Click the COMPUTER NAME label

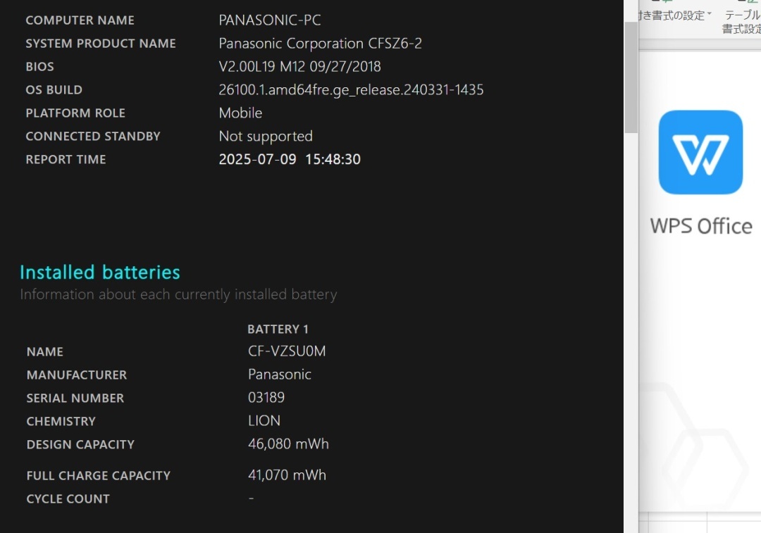pyautogui.click(x=80, y=20)
